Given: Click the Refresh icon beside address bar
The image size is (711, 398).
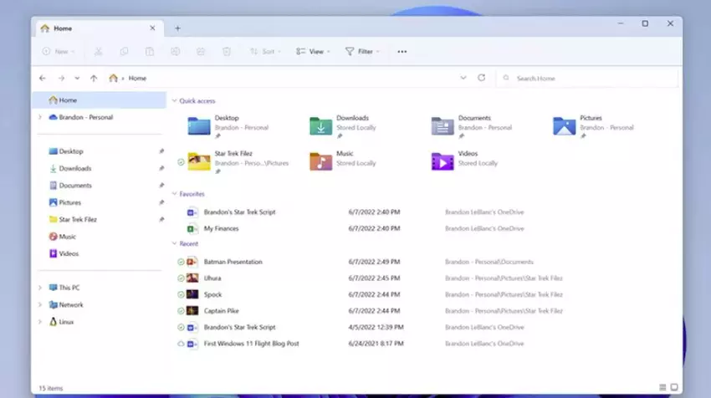Looking at the screenshot, I should [481, 78].
